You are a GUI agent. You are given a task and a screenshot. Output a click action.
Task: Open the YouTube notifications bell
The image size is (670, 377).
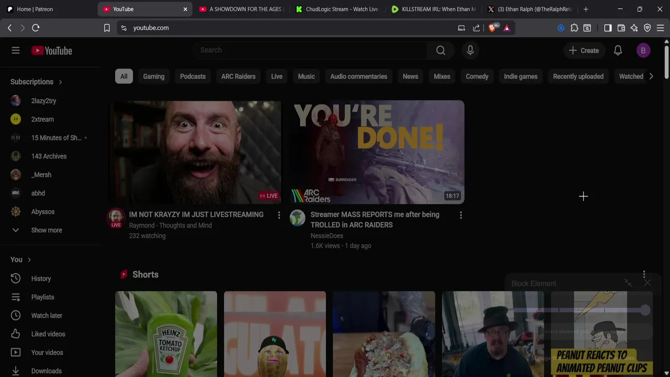(618, 50)
